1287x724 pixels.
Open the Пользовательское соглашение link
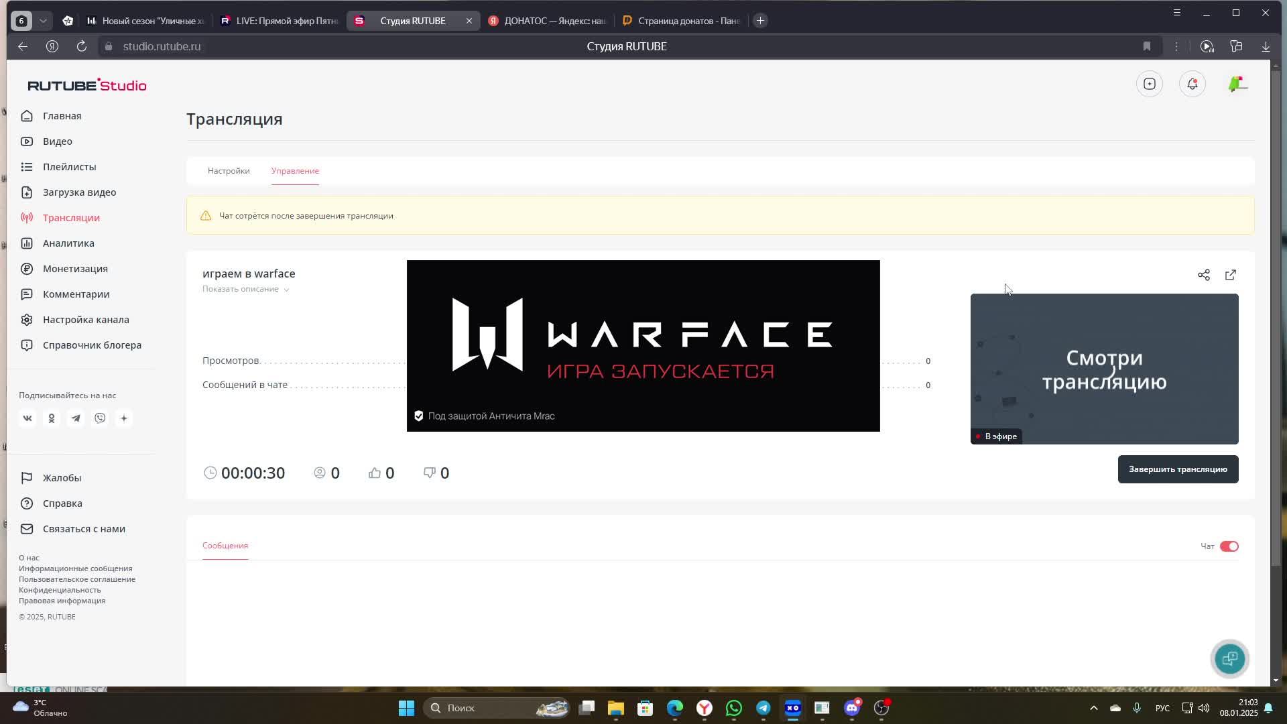[77, 579]
